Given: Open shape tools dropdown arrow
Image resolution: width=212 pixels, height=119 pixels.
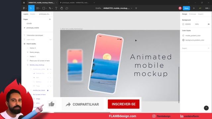Looking at the screenshot, I should pyautogui.click(x=46, y=8).
